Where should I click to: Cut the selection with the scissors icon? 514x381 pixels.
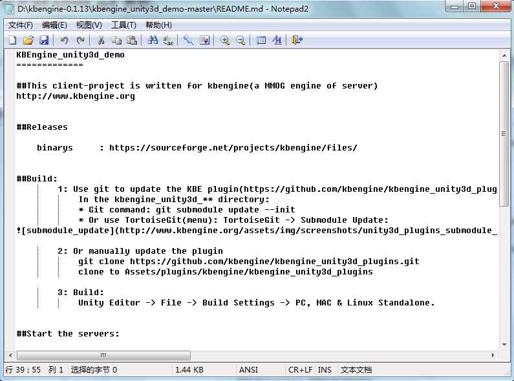pyautogui.click(x=101, y=40)
